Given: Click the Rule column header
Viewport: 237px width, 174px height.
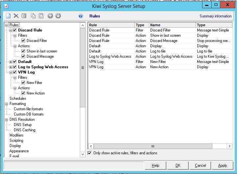Looking at the screenshot, I should [111, 25].
